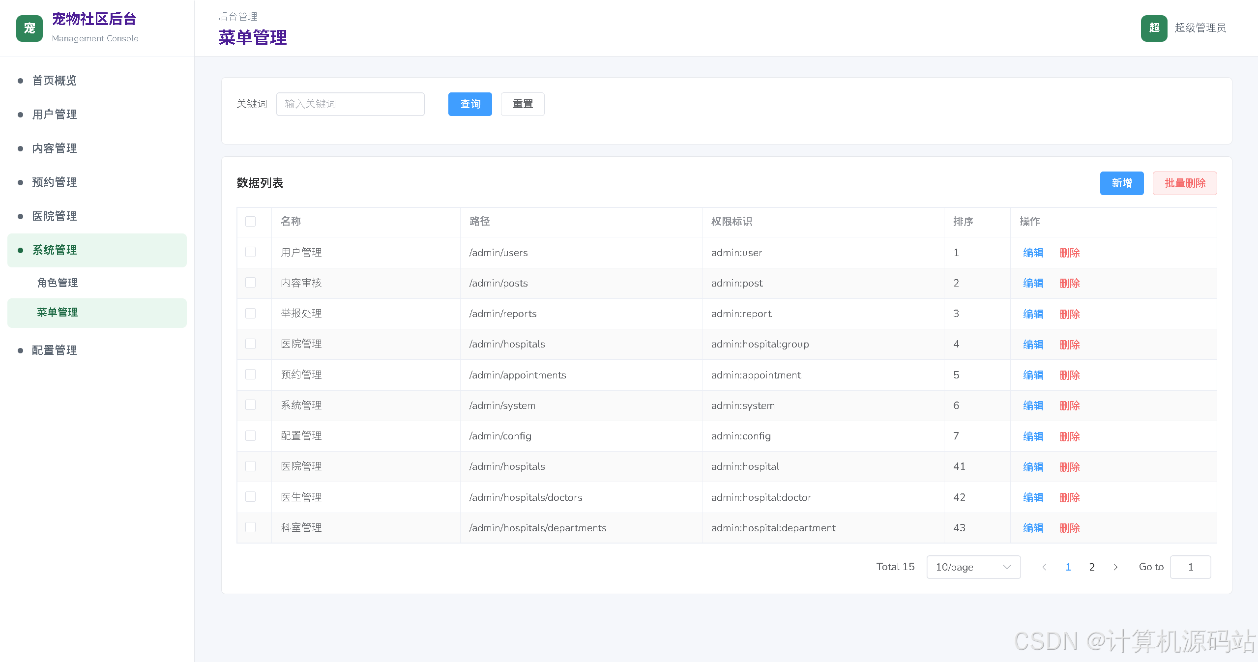Open the 10/page size dropdown
The height and width of the screenshot is (662, 1258).
(973, 567)
